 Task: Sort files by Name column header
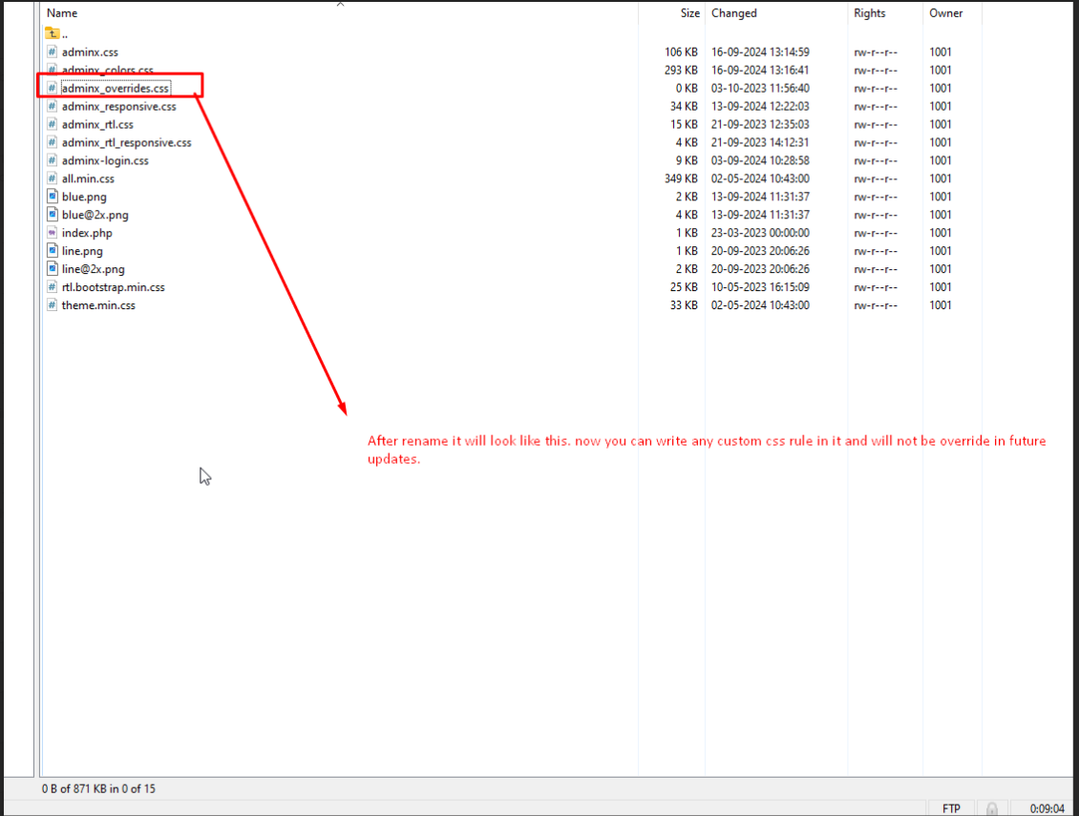click(62, 13)
